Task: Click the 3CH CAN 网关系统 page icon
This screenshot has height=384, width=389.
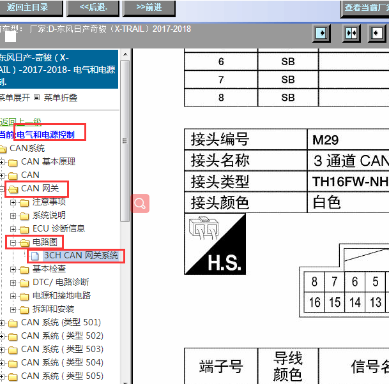Action: 35,256
